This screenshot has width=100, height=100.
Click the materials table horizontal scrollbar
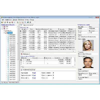coord(47,66)
